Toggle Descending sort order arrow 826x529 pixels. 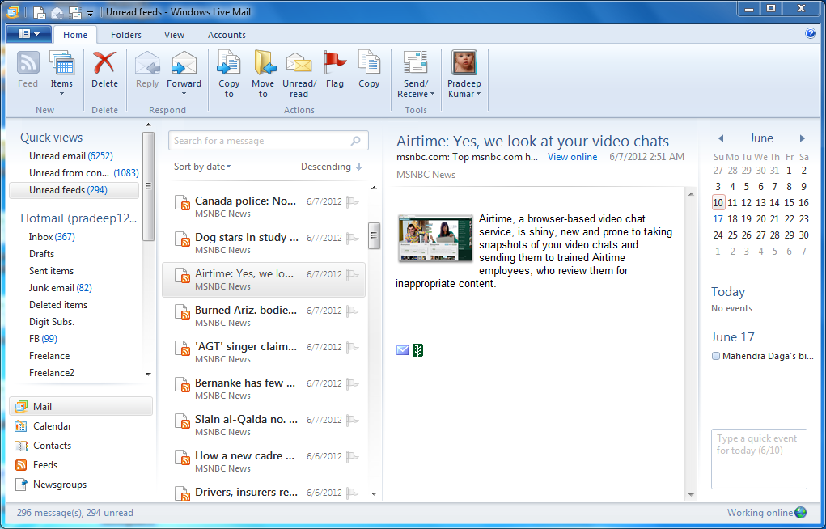coord(358,167)
